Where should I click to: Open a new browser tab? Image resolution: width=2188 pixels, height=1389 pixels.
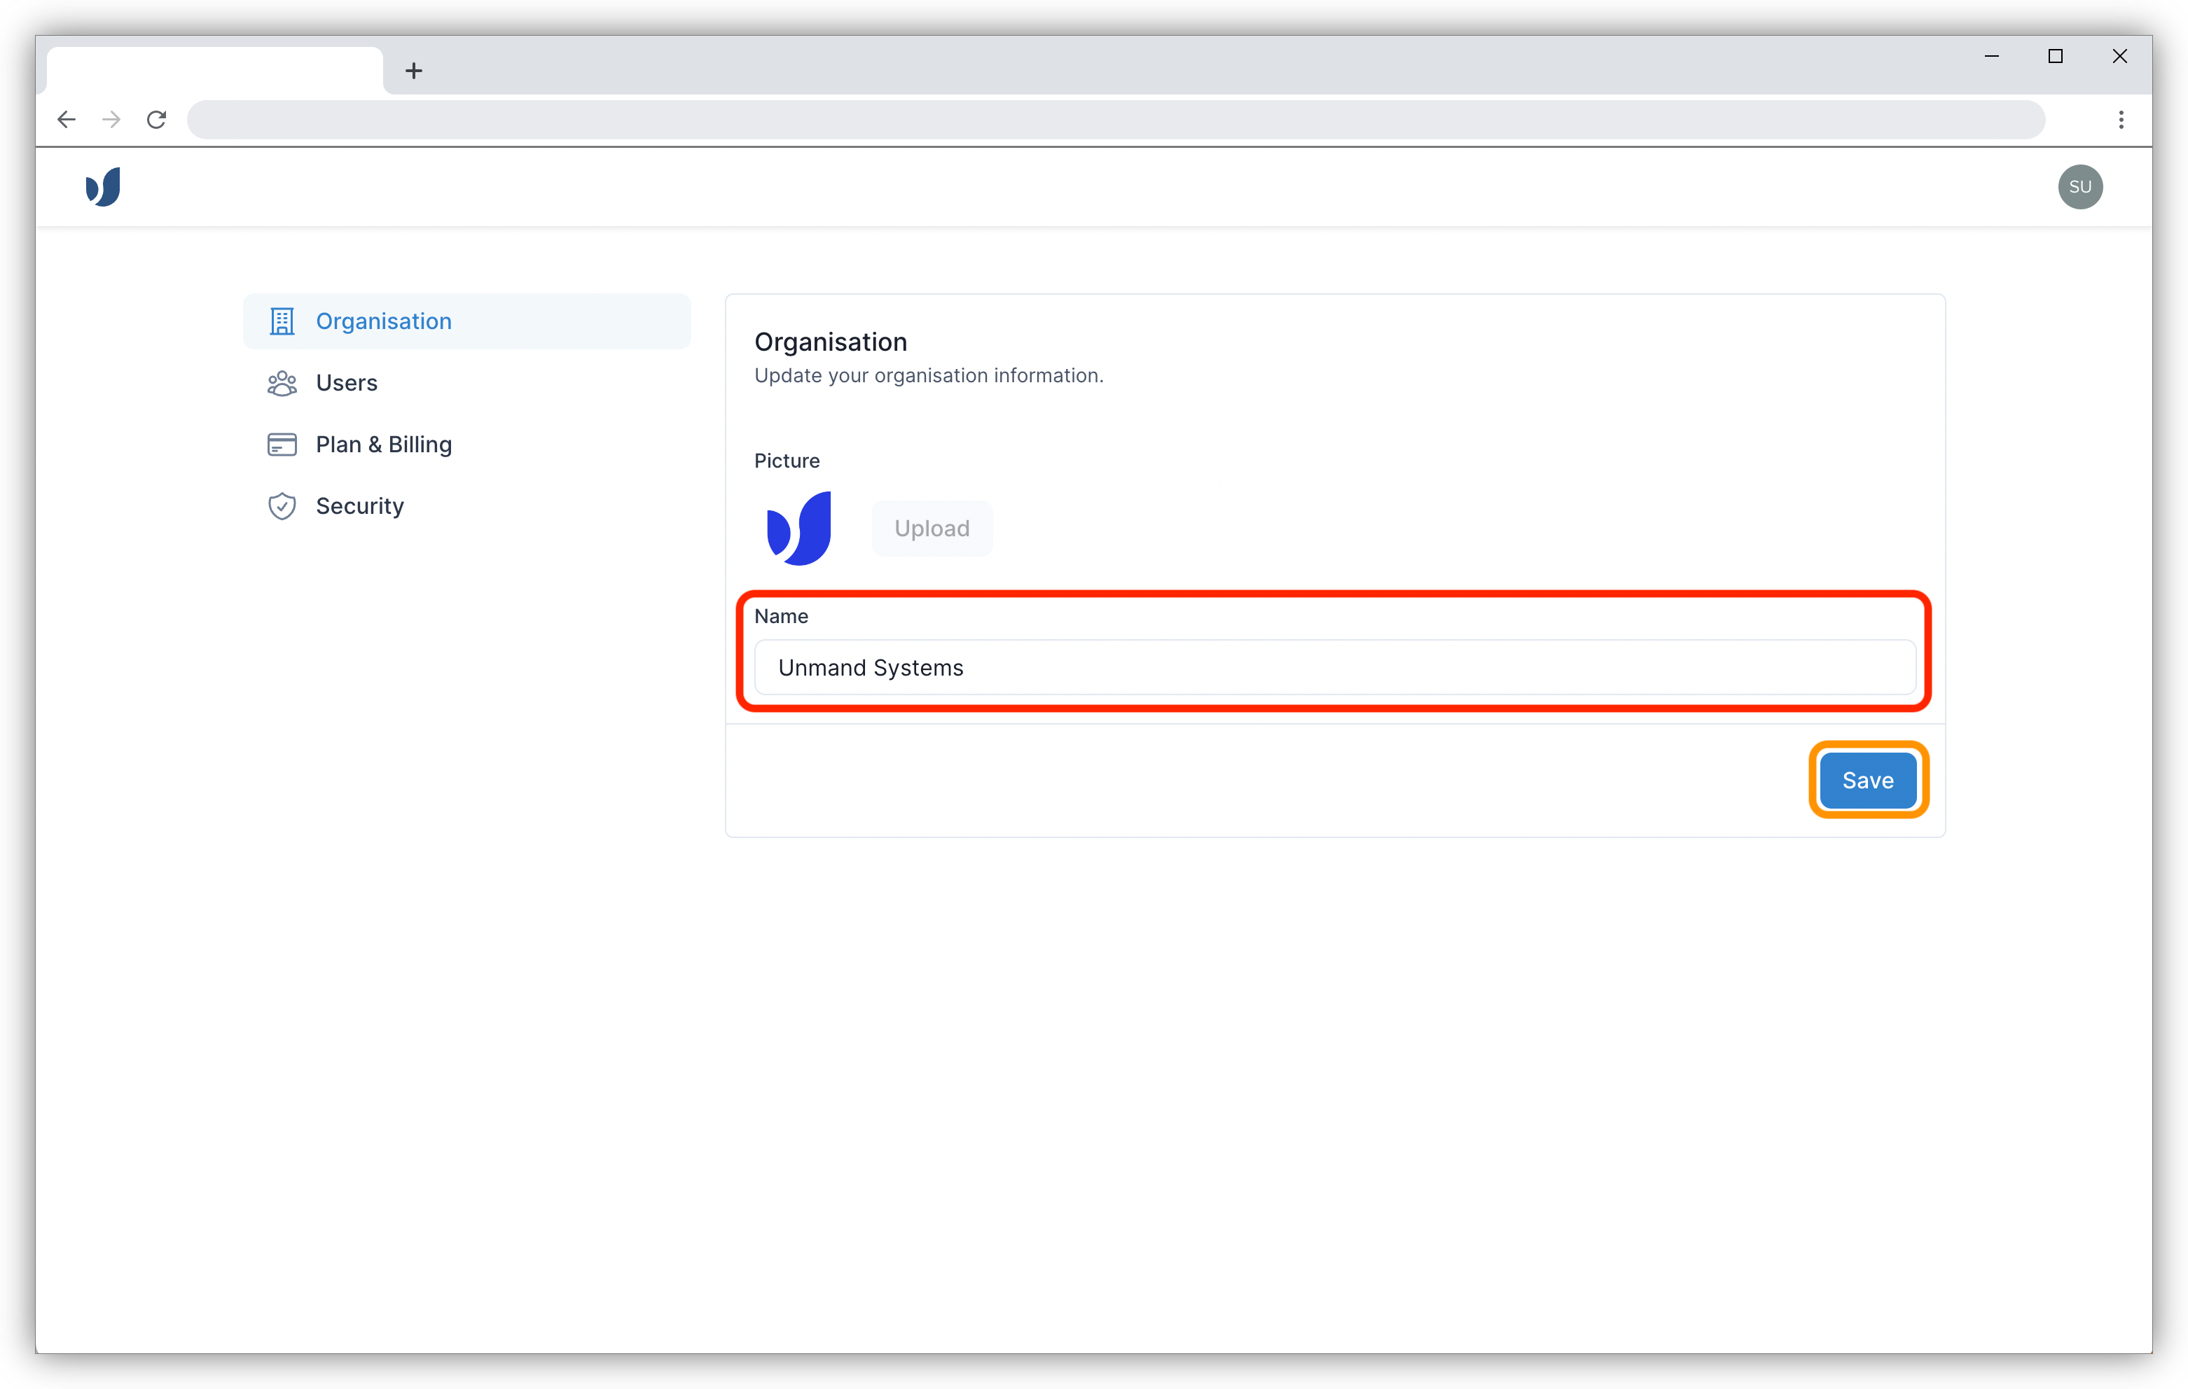coord(413,71)
